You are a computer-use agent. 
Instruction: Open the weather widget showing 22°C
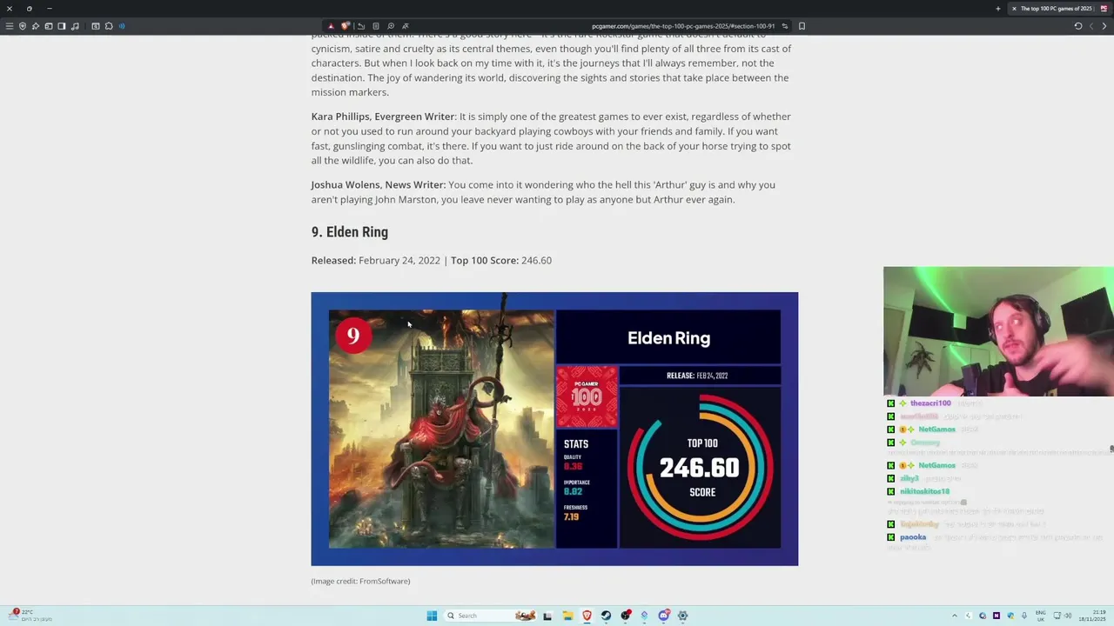[30, 616]
